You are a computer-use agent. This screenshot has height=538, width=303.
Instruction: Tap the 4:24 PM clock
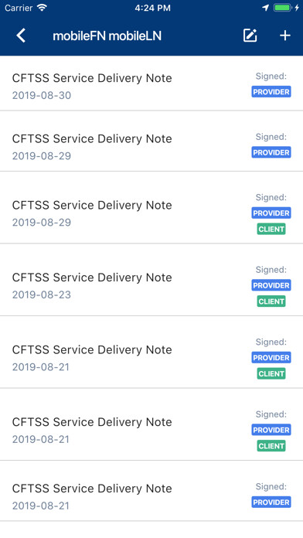tap(152, 8)
